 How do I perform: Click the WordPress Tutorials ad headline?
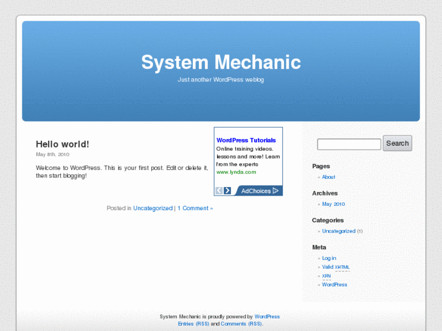246,140
